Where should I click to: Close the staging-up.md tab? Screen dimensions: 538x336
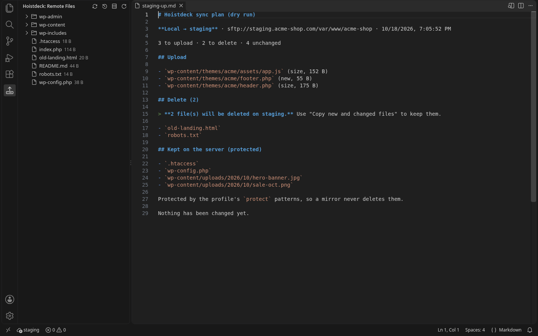[x=181, y=6]
